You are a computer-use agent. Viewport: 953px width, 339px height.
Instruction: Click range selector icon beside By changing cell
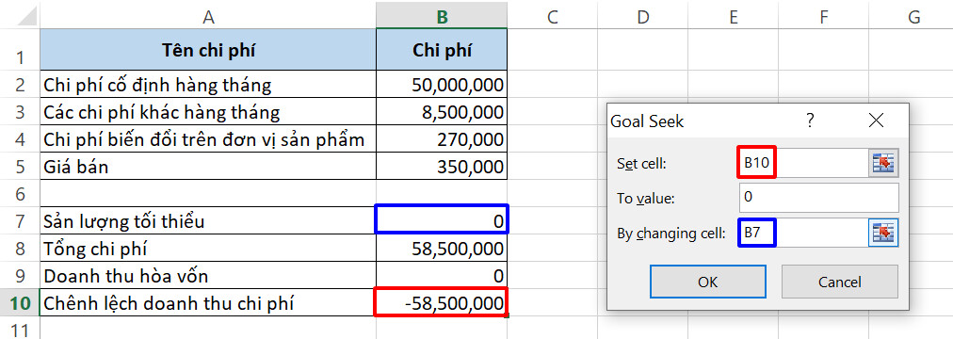pos(883,232)
